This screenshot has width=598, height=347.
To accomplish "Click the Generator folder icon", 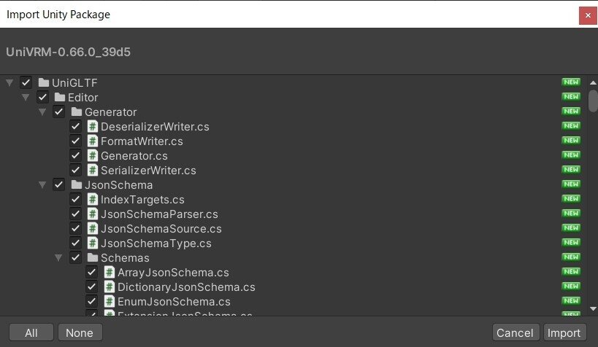I will [x=77, y=112].
